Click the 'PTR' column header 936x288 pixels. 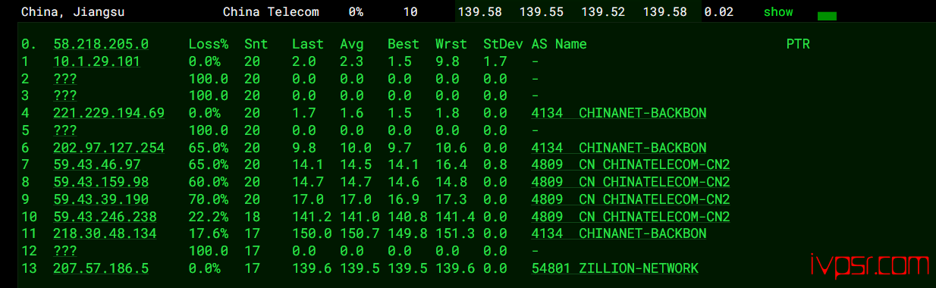pyautogui.click(x=798, y=44)
